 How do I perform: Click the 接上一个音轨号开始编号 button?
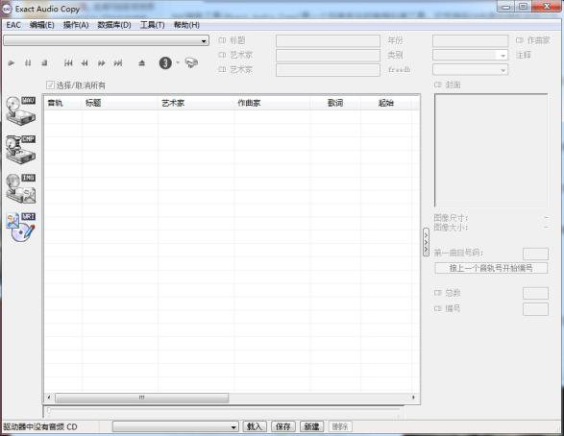point(491,268)
